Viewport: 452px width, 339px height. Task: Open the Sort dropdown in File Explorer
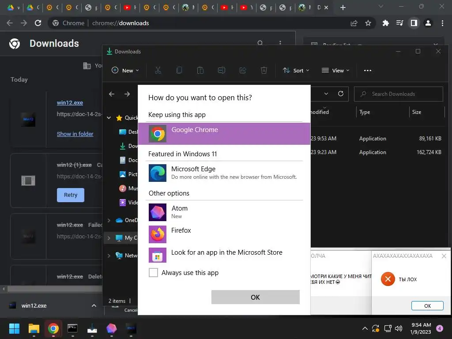tap(296, 70)
